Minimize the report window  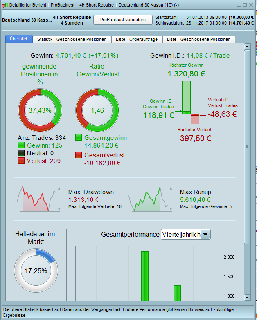click(239, 5)
